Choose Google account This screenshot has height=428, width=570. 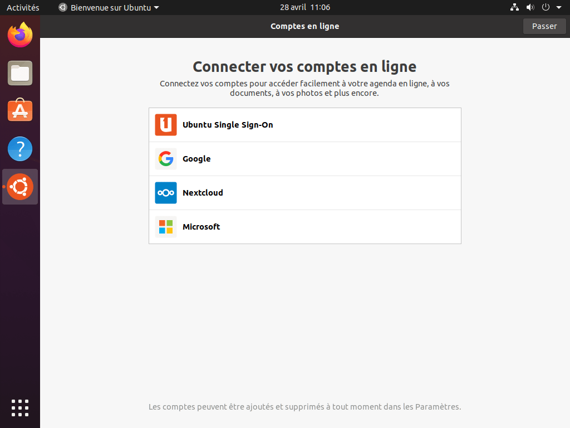point(305,159)
